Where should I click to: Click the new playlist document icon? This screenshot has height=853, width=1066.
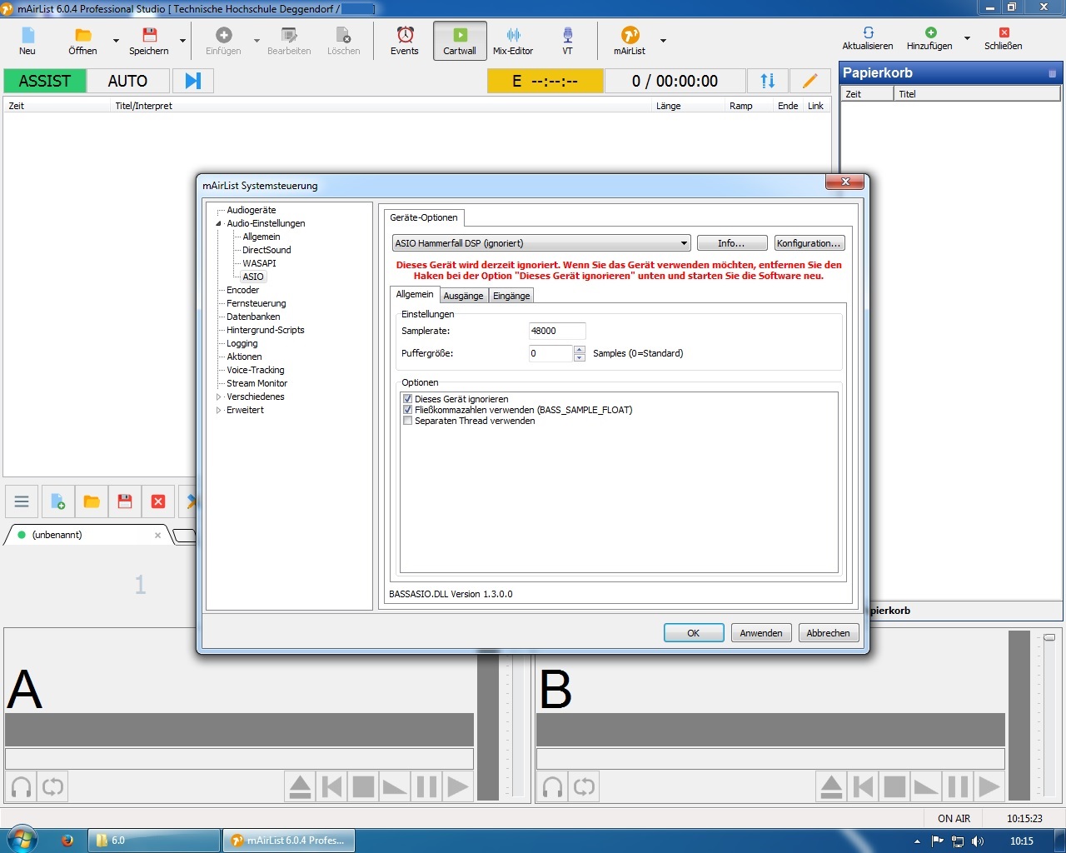point(57,501)
